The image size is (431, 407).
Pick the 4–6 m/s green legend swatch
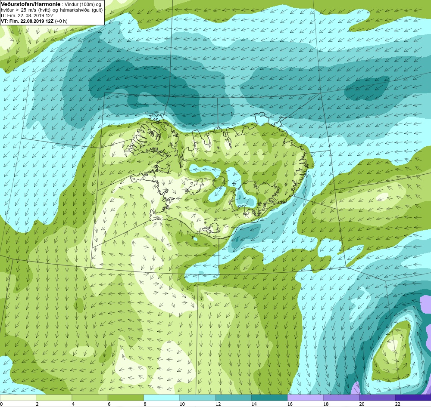(90, 398)
